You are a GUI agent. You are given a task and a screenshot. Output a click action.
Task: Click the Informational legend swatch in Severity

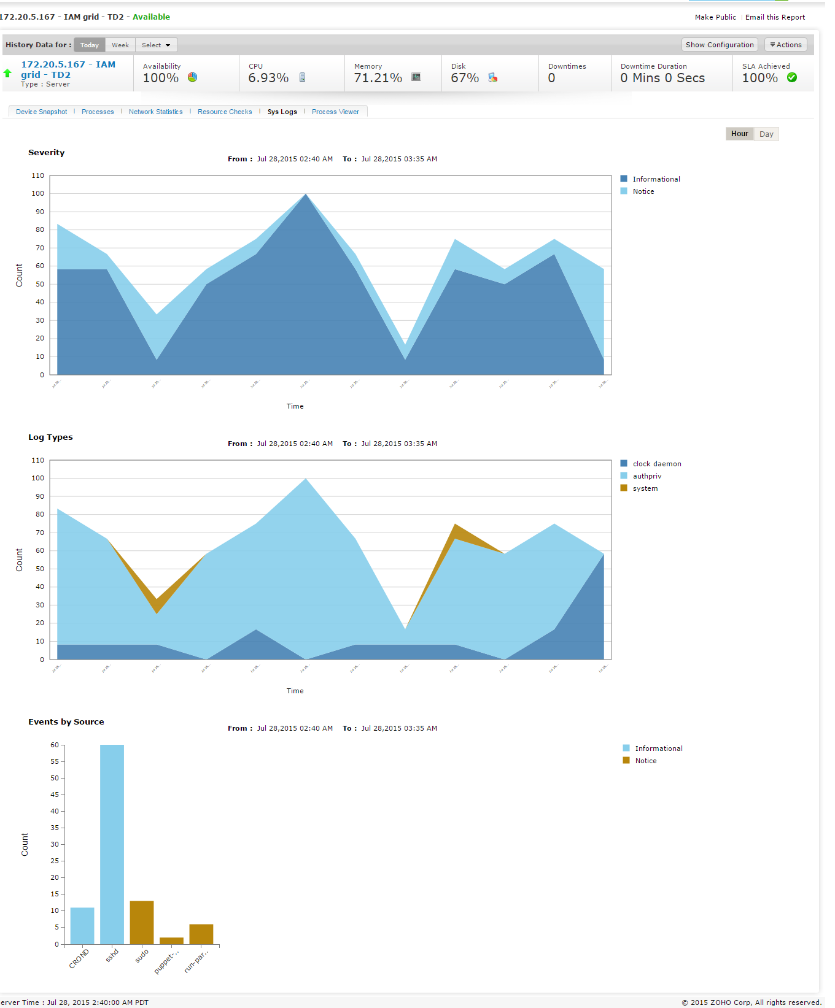(624, 179)
